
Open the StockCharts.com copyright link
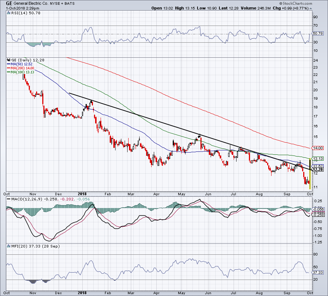click(296, 3)
